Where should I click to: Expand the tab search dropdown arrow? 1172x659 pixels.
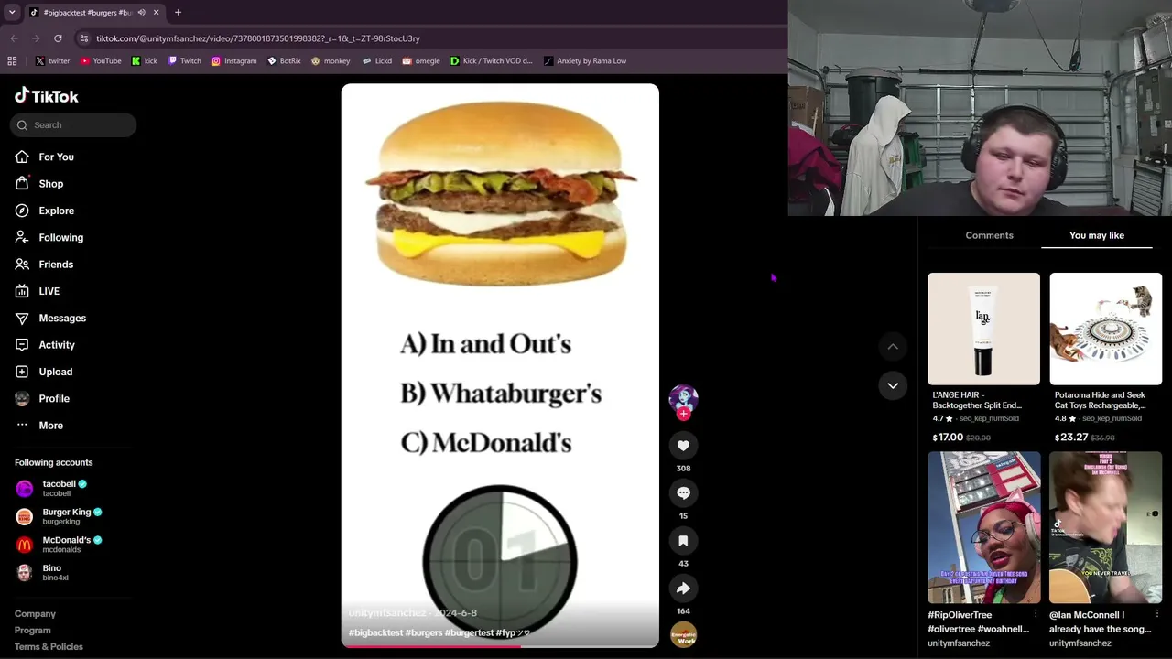pyautogui.click(x=12, y=13)
